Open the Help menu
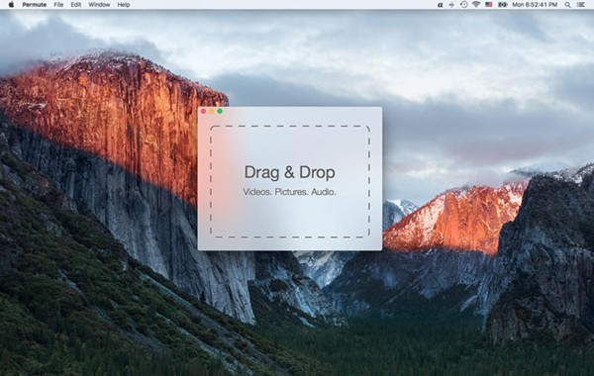Viewport: 594px width, 376px height. click(124, 5)
